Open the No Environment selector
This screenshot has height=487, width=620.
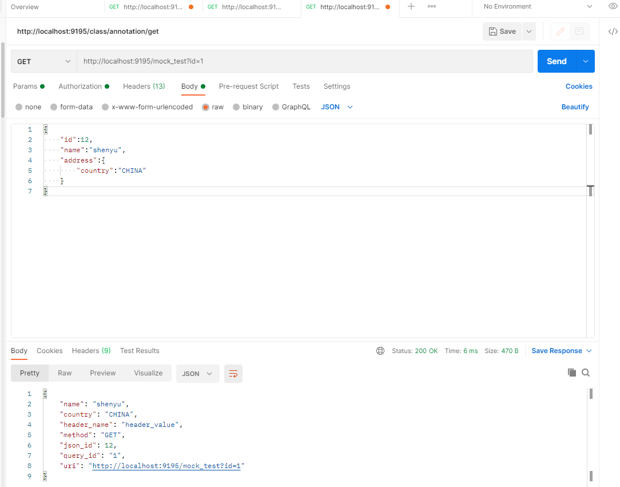point(538,6)
